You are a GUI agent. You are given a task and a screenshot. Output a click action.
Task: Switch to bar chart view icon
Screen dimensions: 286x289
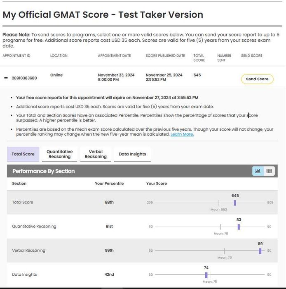click(258, 171)
